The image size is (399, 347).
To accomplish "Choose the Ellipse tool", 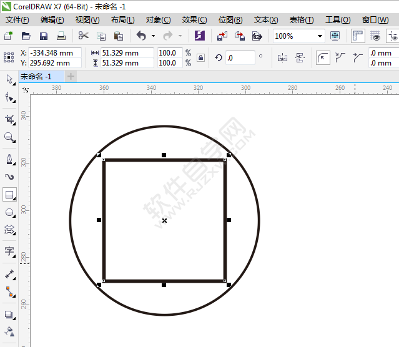I will coord(9,213).
